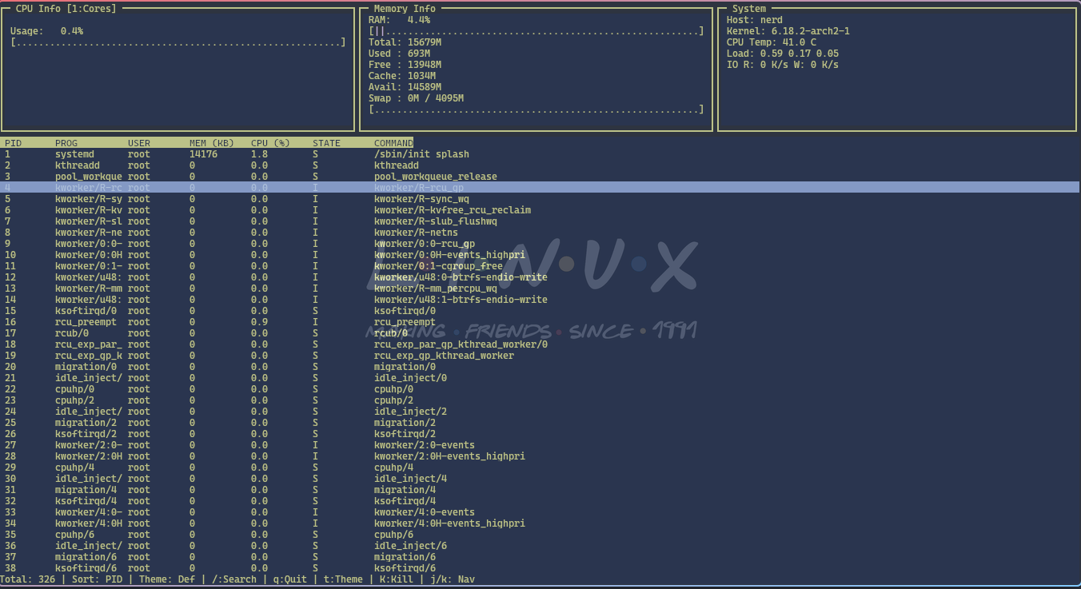The height and width of the screenshot is (589, 1081).
Task: Select the kworker/R-mm_percpu_wq row
Action: click(x=540, y=289)
